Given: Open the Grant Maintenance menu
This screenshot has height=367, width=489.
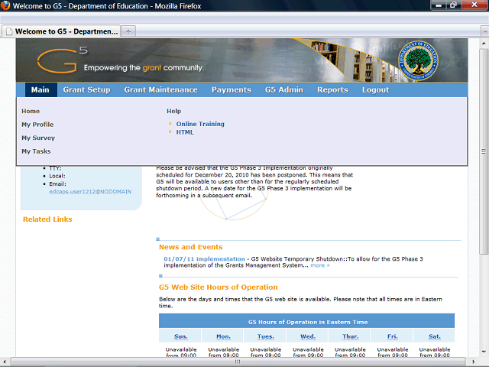Looking at the screenshot, I should tap(161, 90).
